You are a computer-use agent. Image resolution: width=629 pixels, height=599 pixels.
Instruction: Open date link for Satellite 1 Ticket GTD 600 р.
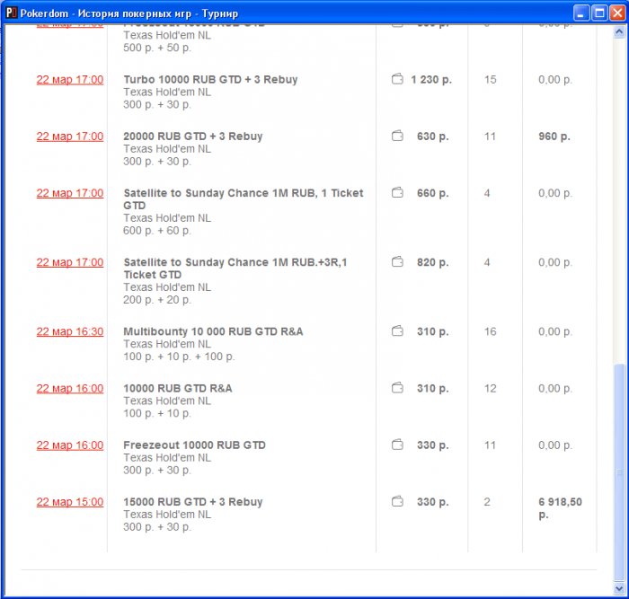pos(70,193)
